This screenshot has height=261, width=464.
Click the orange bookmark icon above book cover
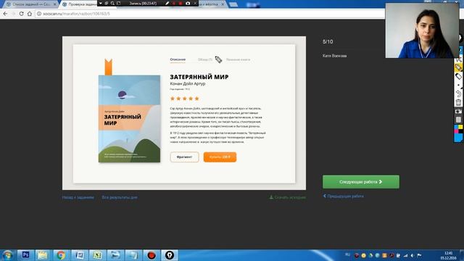(108, 67)
